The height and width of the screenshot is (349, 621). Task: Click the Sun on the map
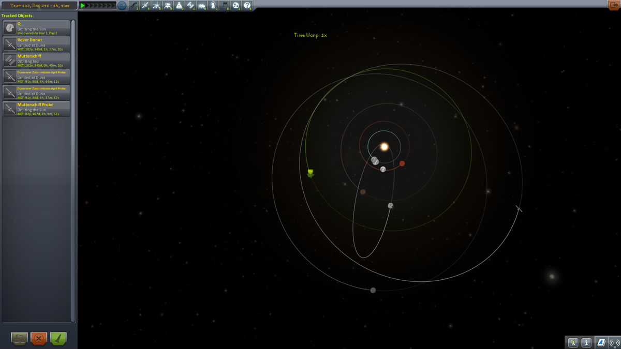385,147
